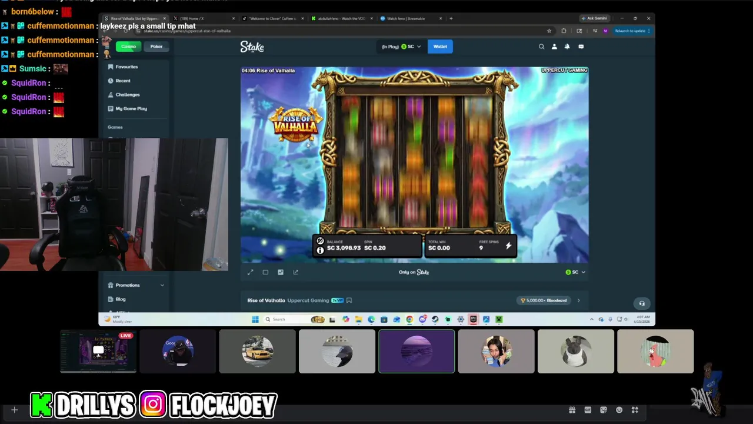Image resolution: width=753 pixels, height=424 pixels.
Task: Click the plus attachment button in chat bar
Action: (15, 410)
